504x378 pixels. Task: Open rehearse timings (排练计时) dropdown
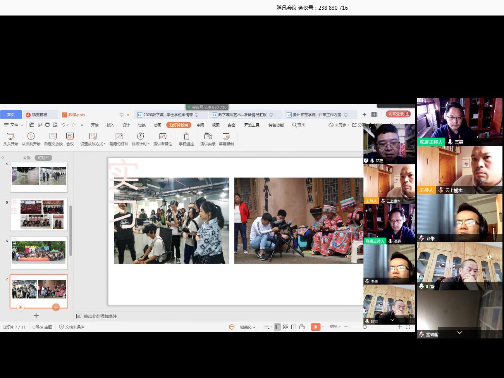[x=140, y=139]
